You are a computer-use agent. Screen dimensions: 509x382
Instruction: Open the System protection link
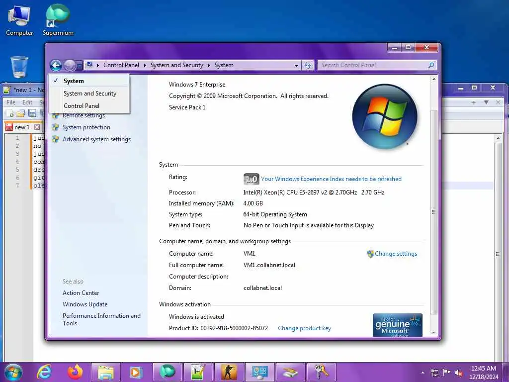pyautogui.click(x=86, y=127)
